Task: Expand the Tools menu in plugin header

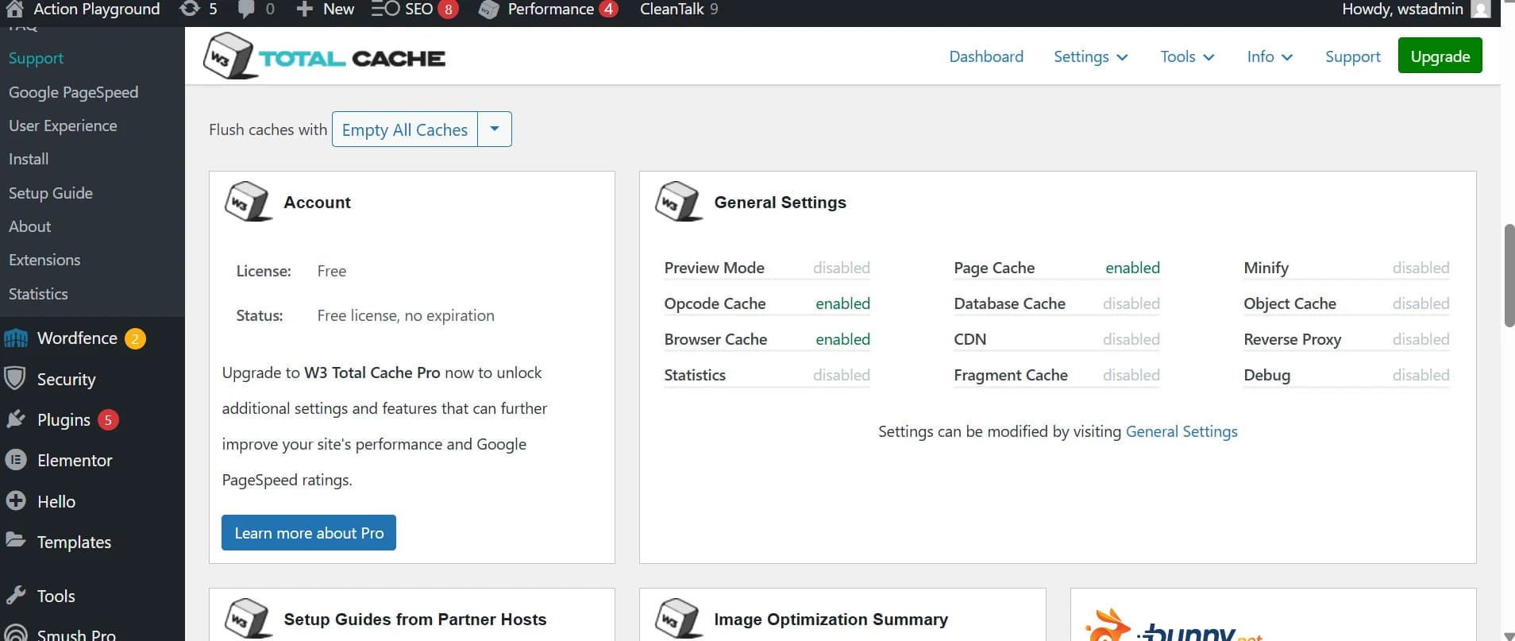Action: coord(1187,56)
